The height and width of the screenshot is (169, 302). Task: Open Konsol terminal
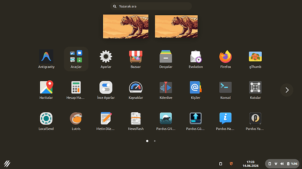click(225, 90)
